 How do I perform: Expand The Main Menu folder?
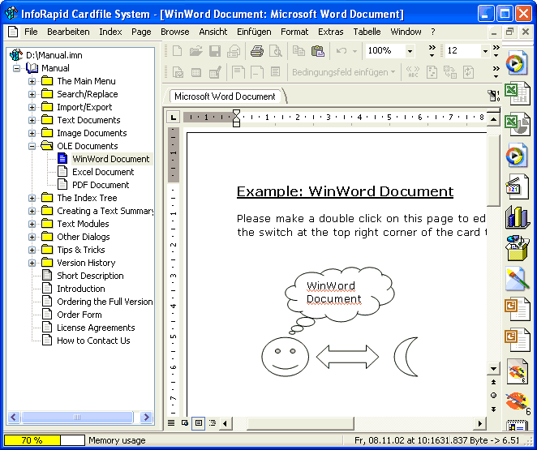coord(32,81)
